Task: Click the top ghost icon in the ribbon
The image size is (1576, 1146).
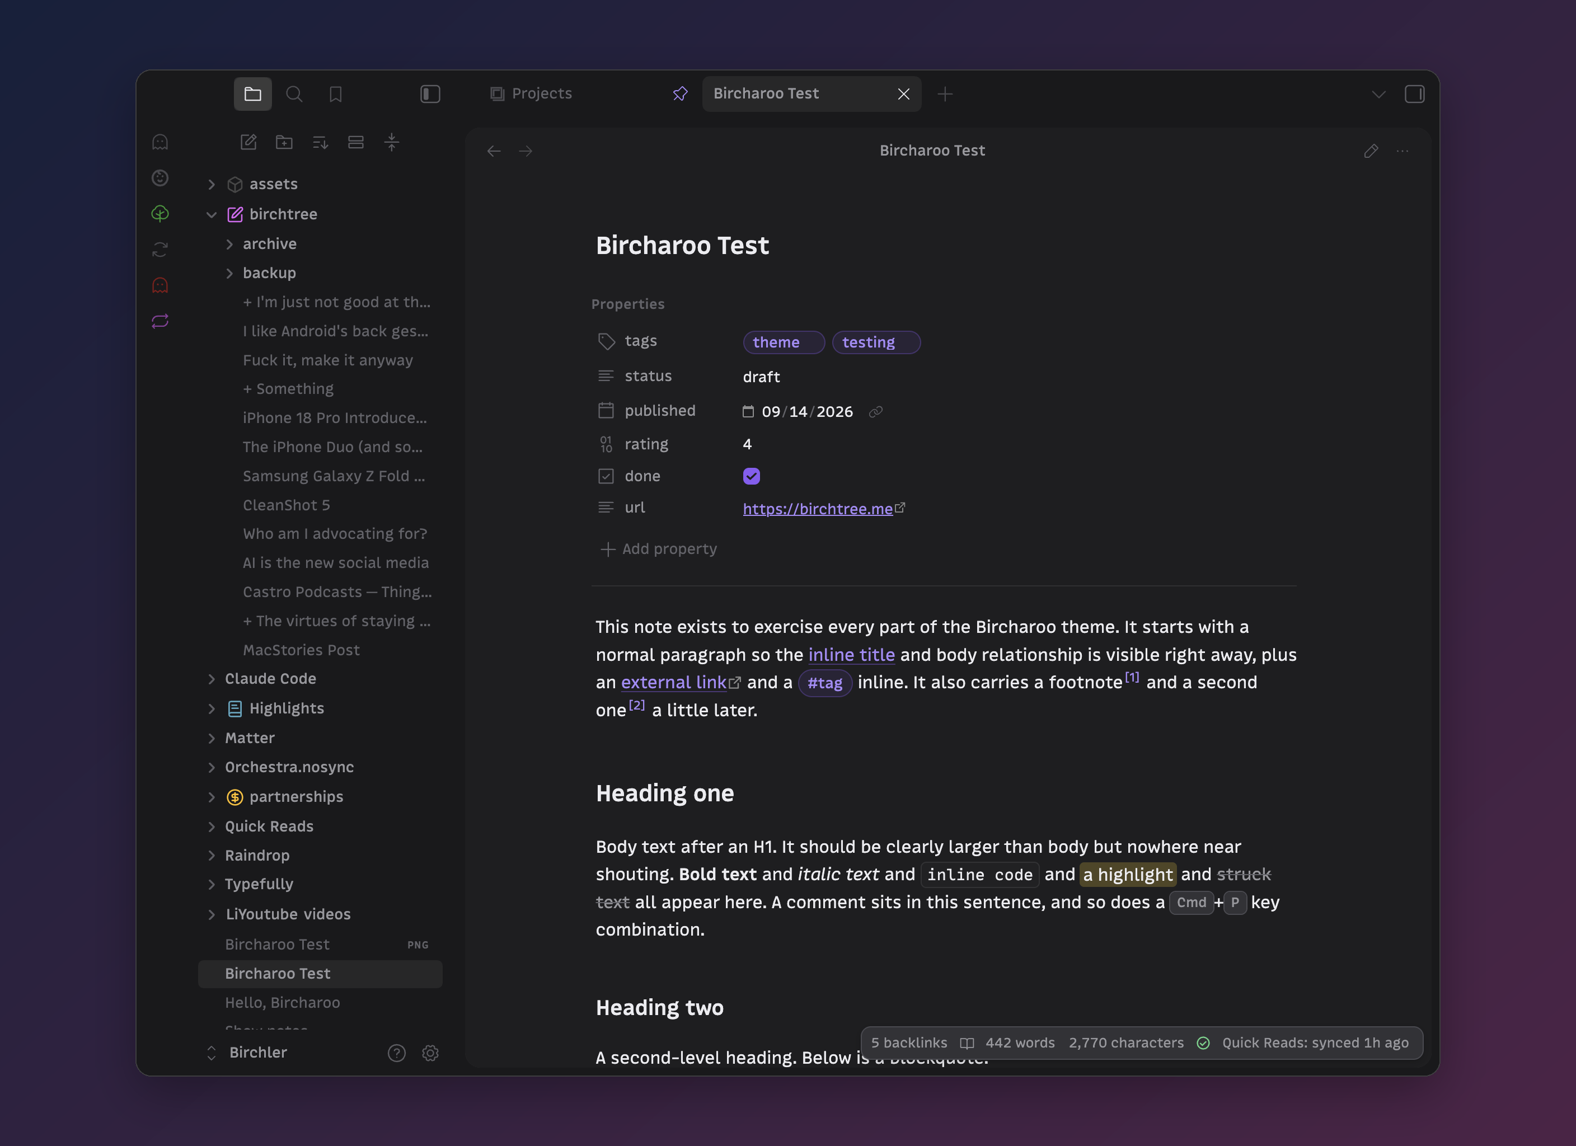Action: pos(160,143)
